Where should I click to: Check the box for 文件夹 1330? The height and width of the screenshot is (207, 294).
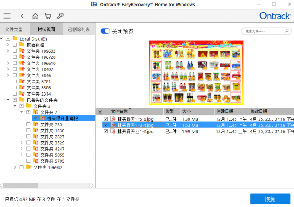click(28, 131)
